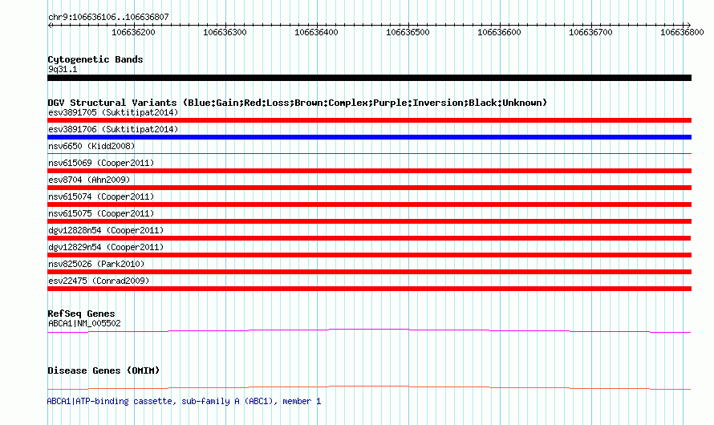Click the ABCA1|NM_005502 gene label

[85, 323]
